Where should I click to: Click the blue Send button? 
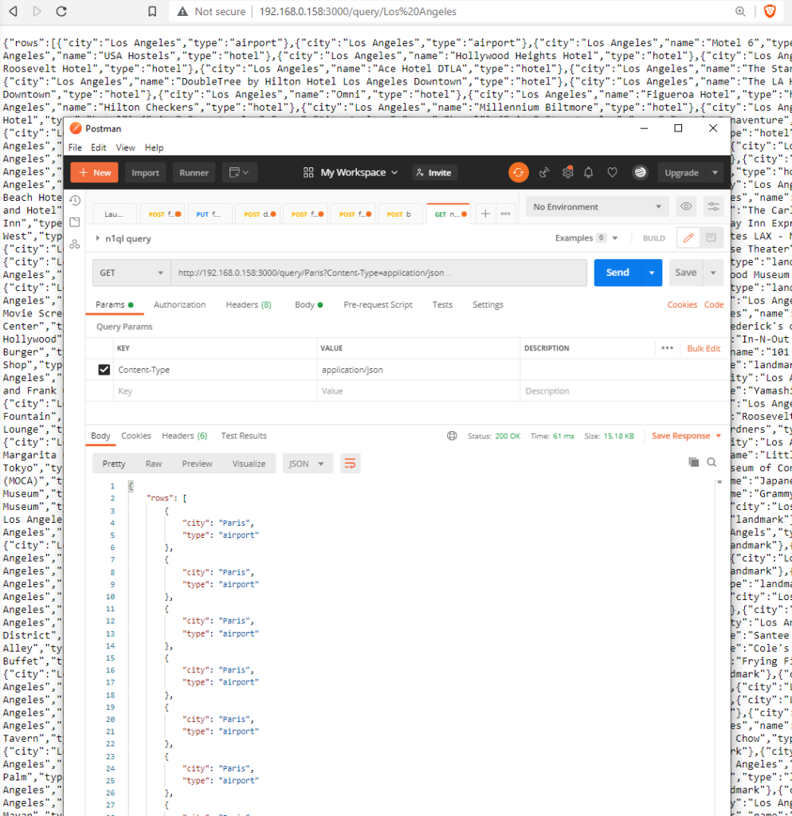click(x=618, y=273)
